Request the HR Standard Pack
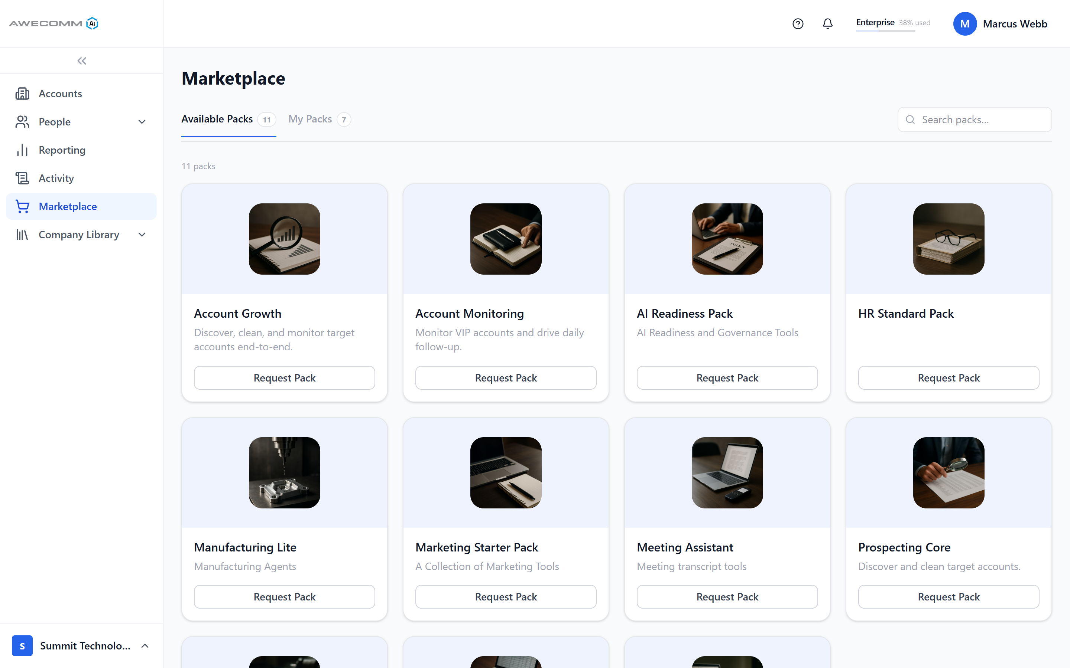The width and height of the screenshot is (1070, 668). 949,378
